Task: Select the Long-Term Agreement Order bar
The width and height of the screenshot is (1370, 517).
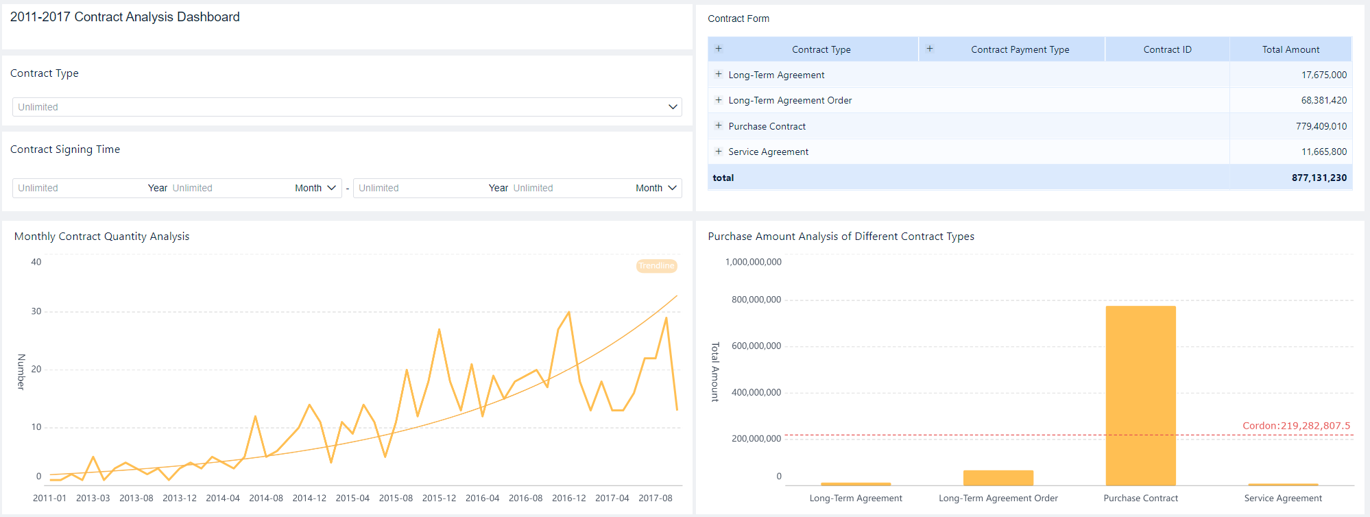Action: tap(998, 478)
